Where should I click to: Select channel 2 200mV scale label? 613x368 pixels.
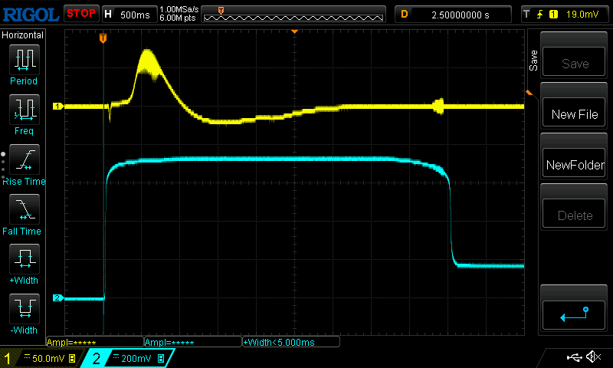pos(137,358)
